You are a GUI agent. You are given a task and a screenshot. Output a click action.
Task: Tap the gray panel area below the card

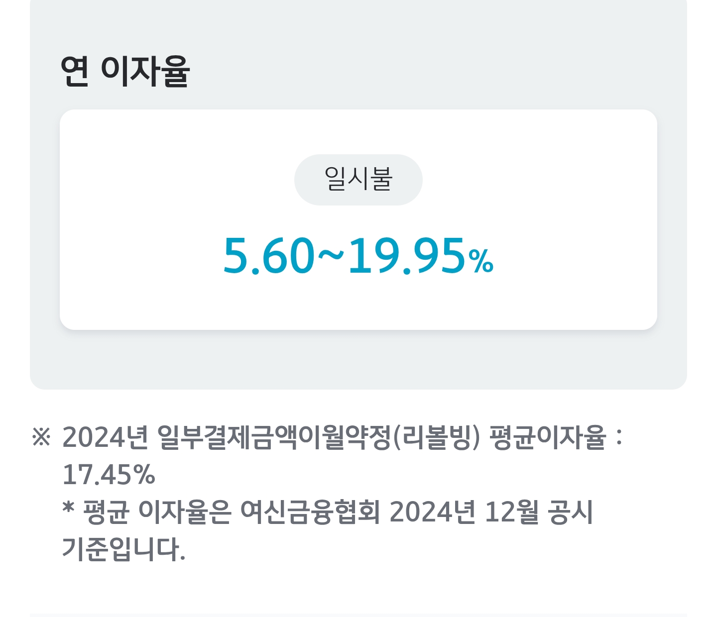point(358,360)
